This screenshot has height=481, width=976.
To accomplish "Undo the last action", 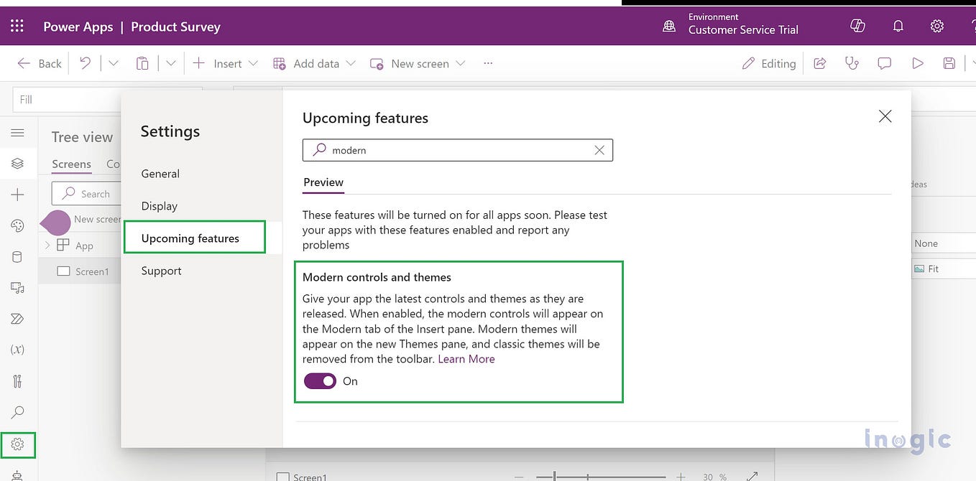I will coord(86,63).
